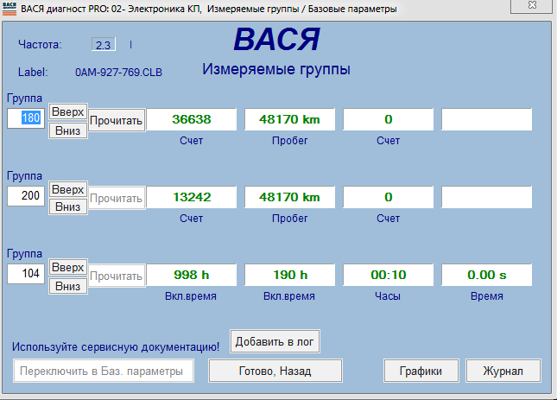Click the value 13242 in group 200

pos(192,197)
